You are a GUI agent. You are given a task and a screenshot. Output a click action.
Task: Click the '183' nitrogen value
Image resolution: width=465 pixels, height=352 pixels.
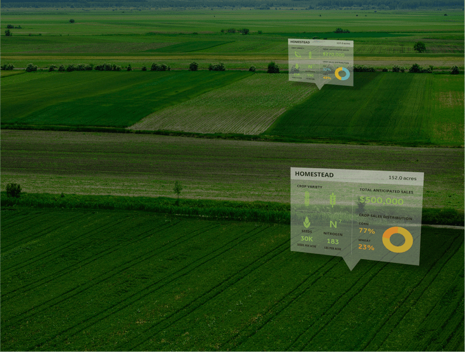[333, 241]
